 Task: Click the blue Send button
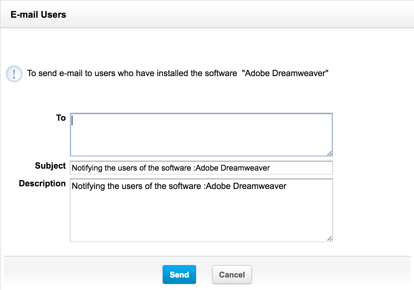tap(179, 275)
